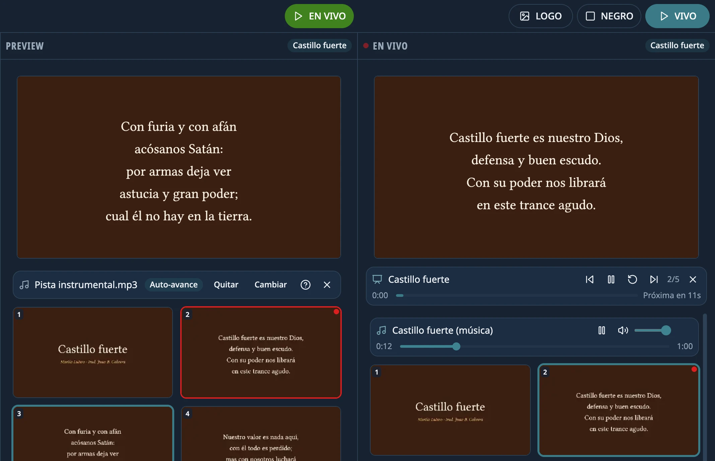This screenshot has width=715, height=461.
Task: Pause the Castillo fuerte slide auto-advance
Action: [x=611, y=279]
